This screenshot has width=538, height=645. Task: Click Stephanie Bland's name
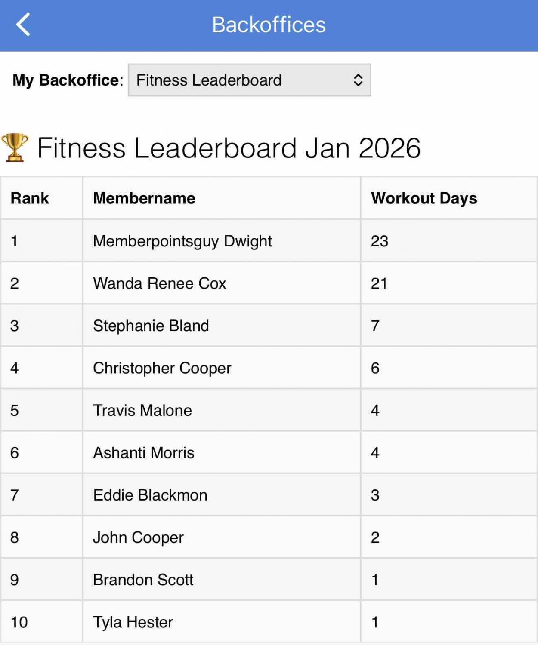[x=151, y=326]
